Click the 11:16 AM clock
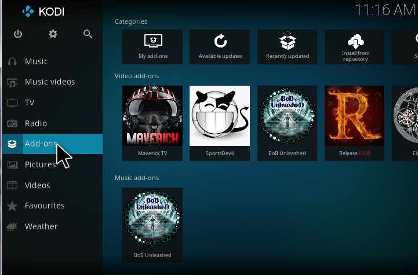Screen dimensions: 418x275 [x=386, y=10]
